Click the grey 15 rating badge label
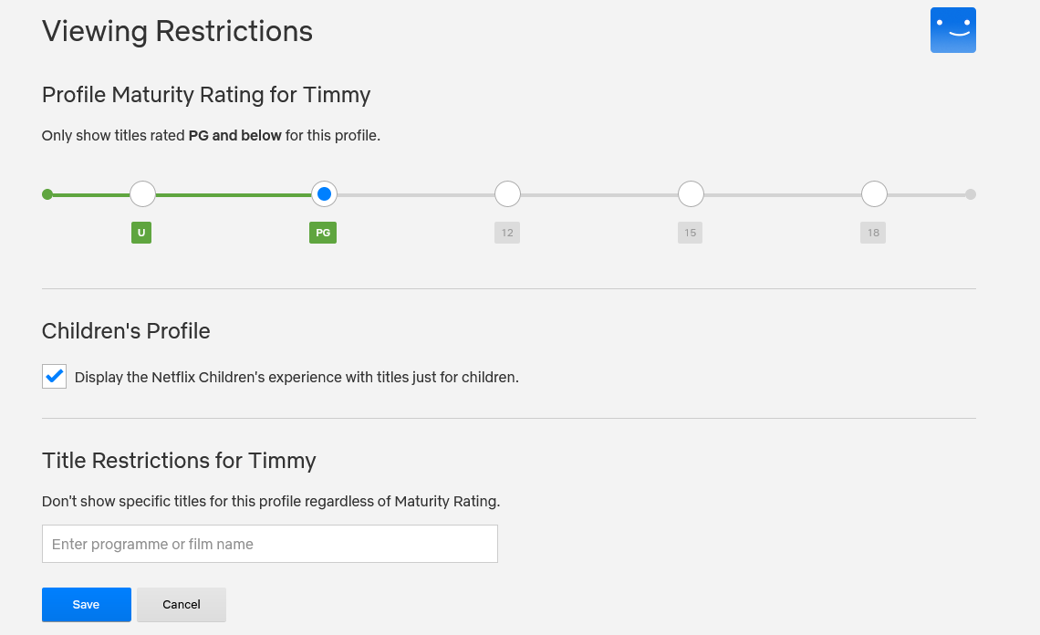 [x=691, y=233]
